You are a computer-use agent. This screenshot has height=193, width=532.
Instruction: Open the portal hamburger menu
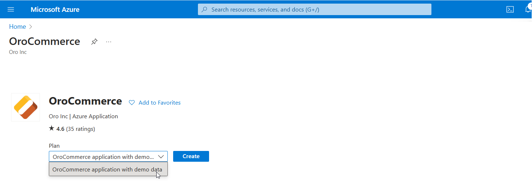tap(11, 9)
